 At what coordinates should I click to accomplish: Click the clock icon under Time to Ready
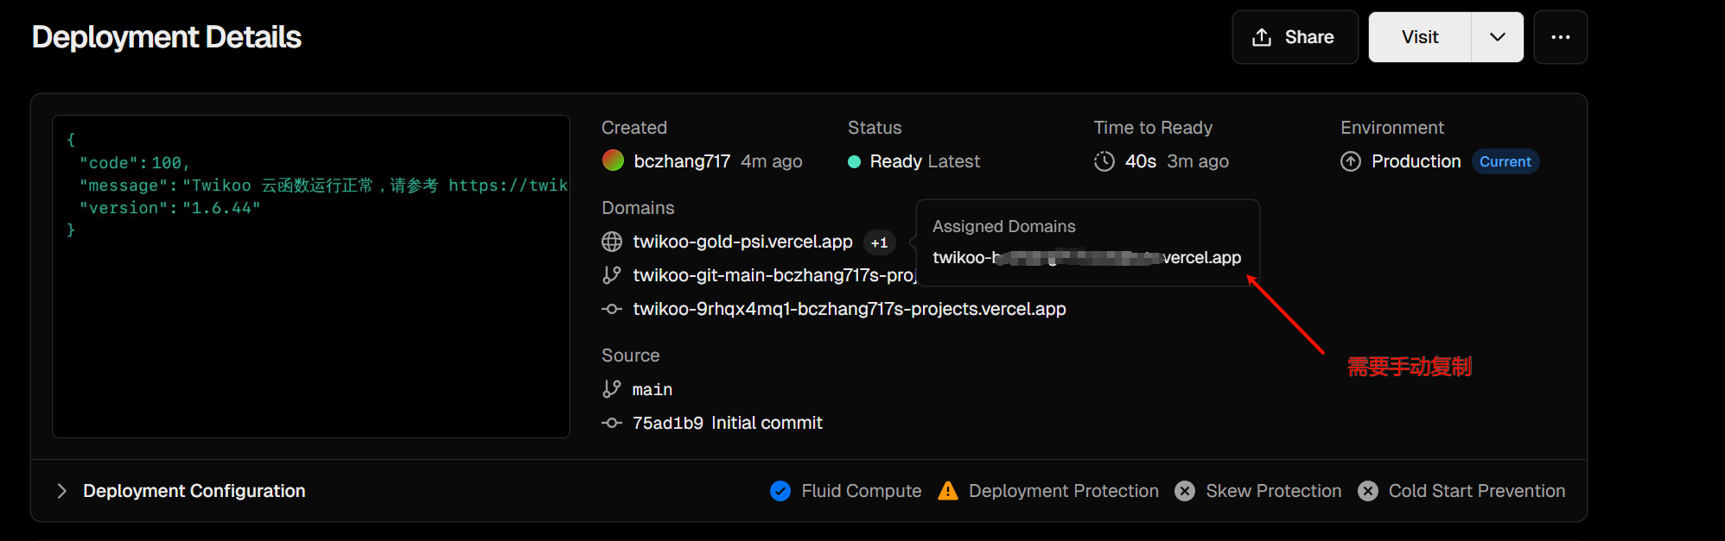pyautogui.click(x=1104, y=161)
